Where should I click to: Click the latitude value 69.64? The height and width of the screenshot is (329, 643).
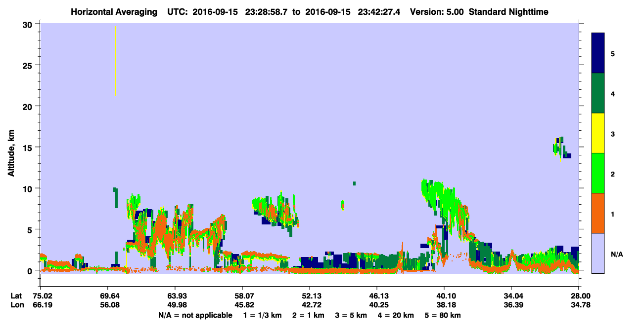tap(109, 296)
